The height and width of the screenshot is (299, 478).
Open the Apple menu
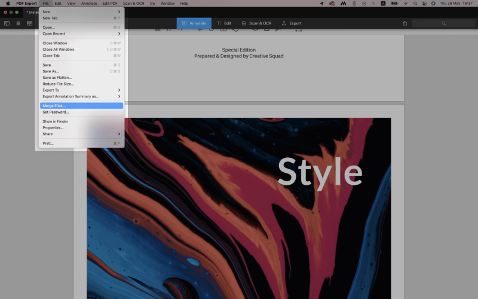click(8, 4)
